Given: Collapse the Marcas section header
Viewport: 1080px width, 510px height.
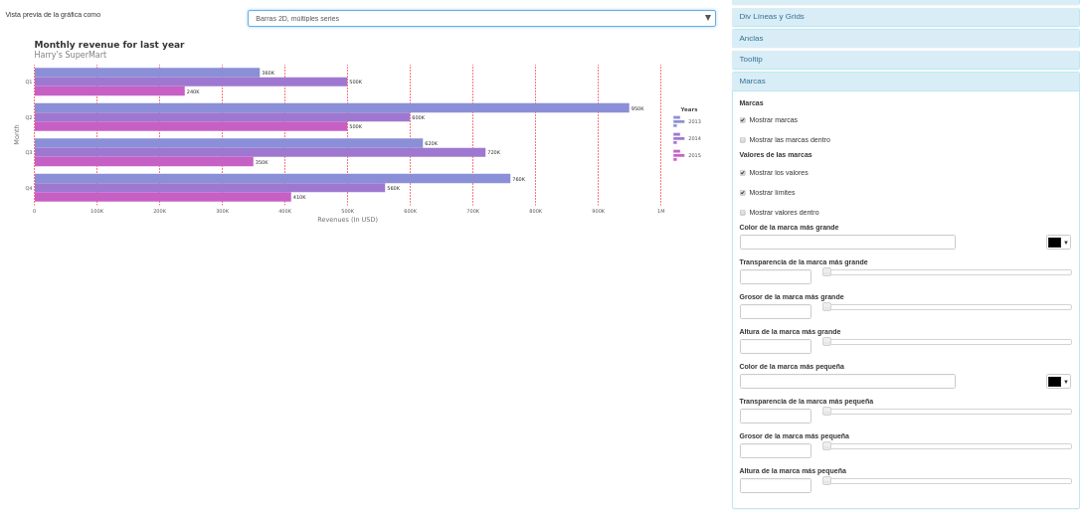Looking at the screenshot, I should 905,82.
